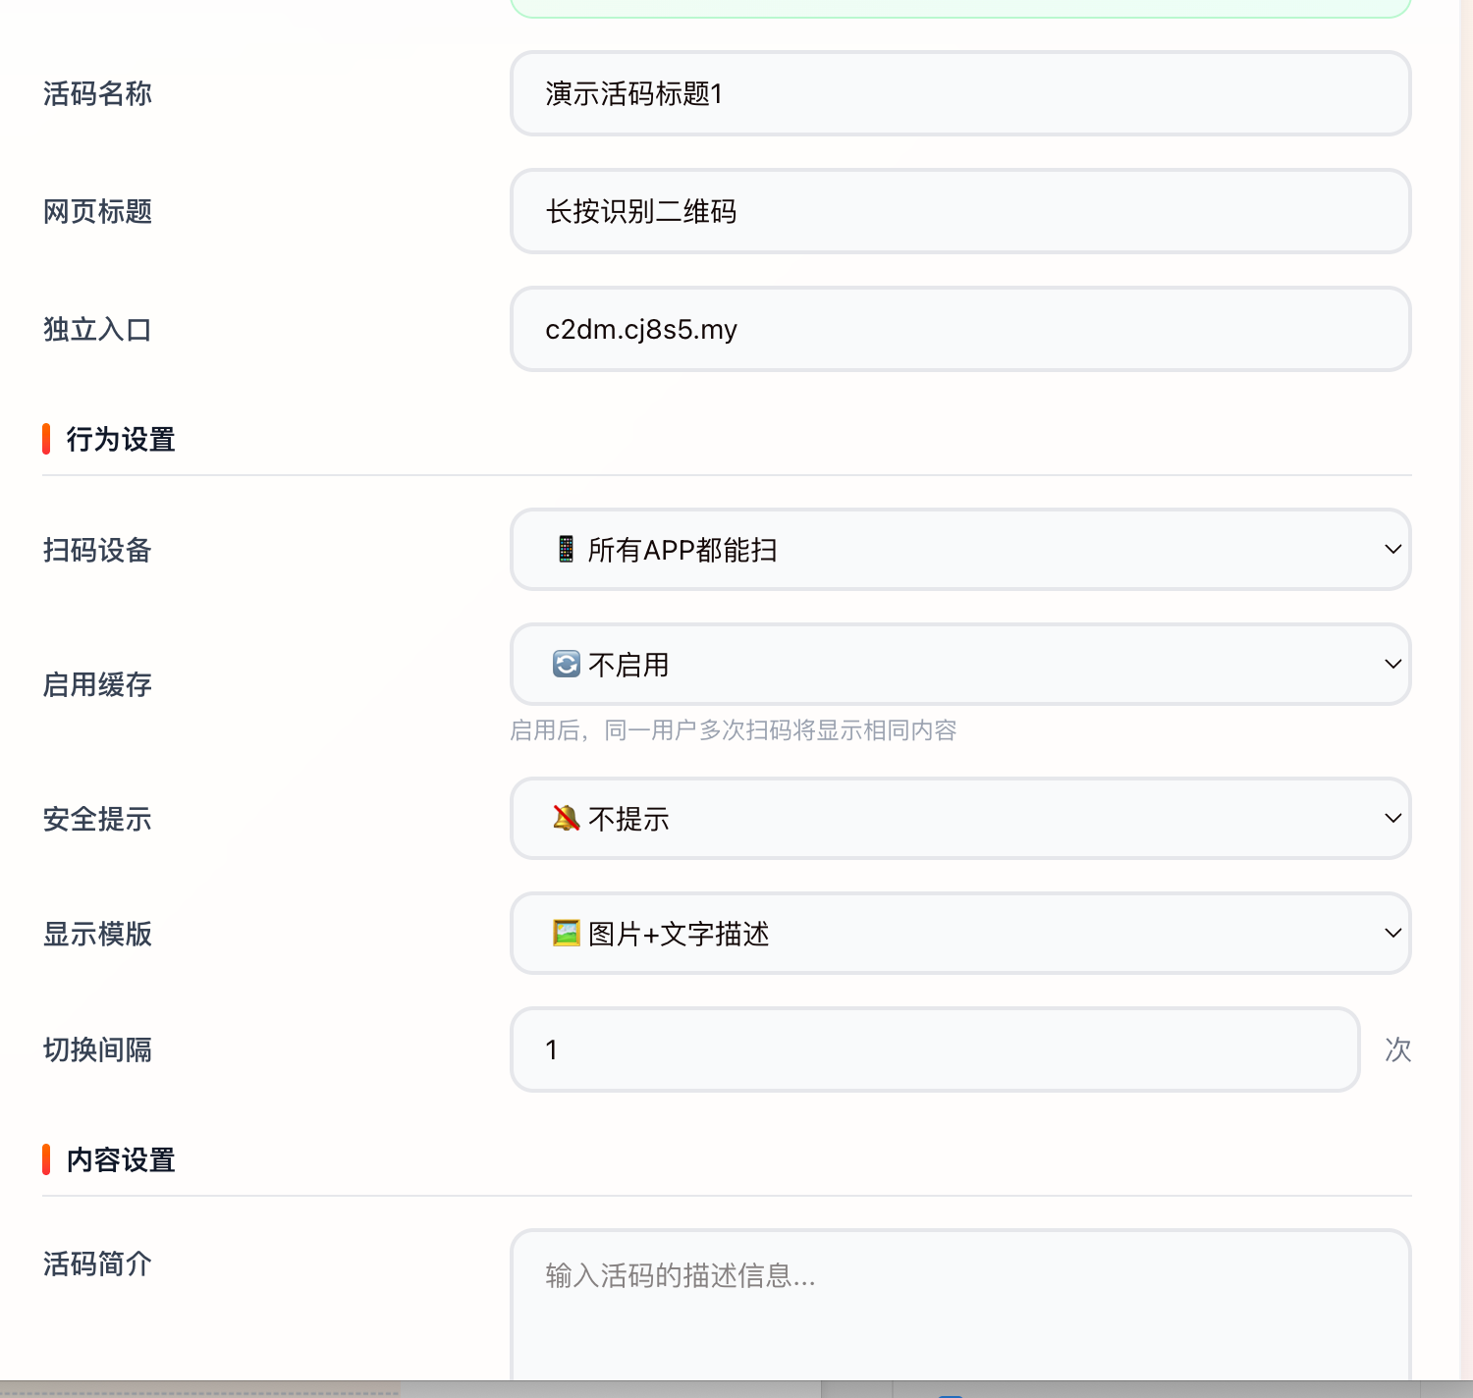Click the 独立入口 label
The image size is (1473, 1398).
pos(97,329)
